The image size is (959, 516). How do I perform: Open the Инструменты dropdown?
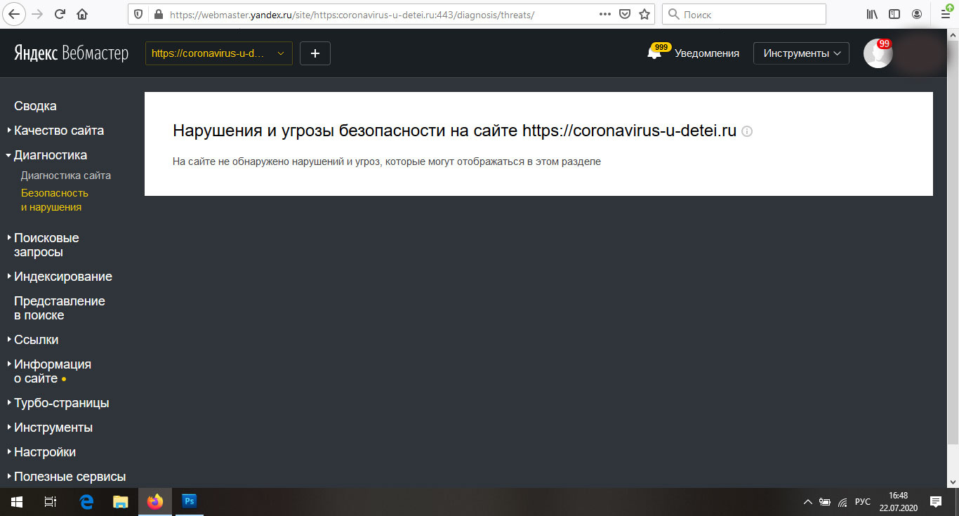[x=801, y=53]
